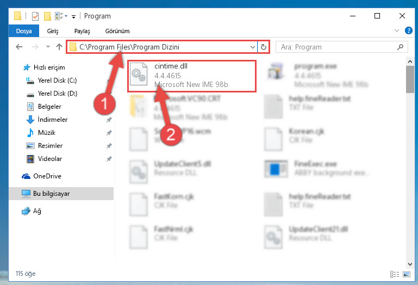Select Ağ network in navigation pane
Image resolution: width=418 pixels, height=285 pixels.
(x=37, y=211)
